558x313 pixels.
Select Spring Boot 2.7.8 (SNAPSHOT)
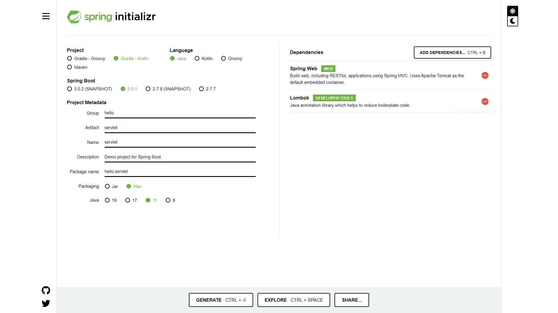(168, 89)
